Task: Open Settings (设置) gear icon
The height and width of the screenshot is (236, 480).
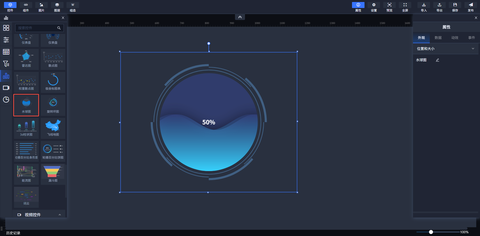Action: (x=374, y=7)
